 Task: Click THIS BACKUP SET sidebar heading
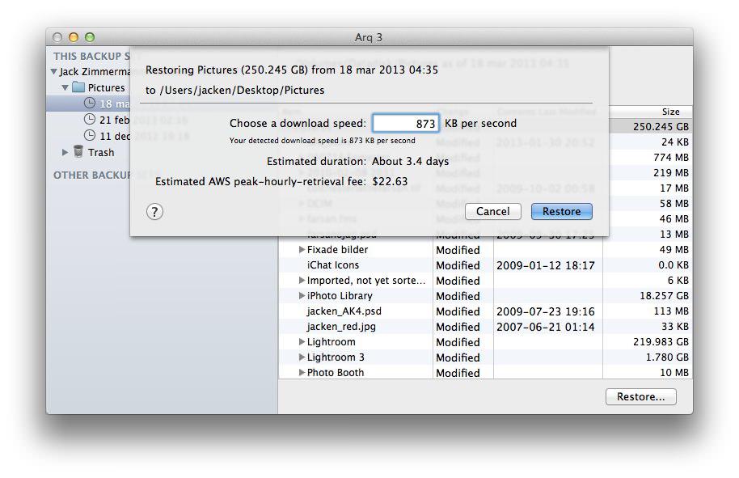(x=91, y=56)
